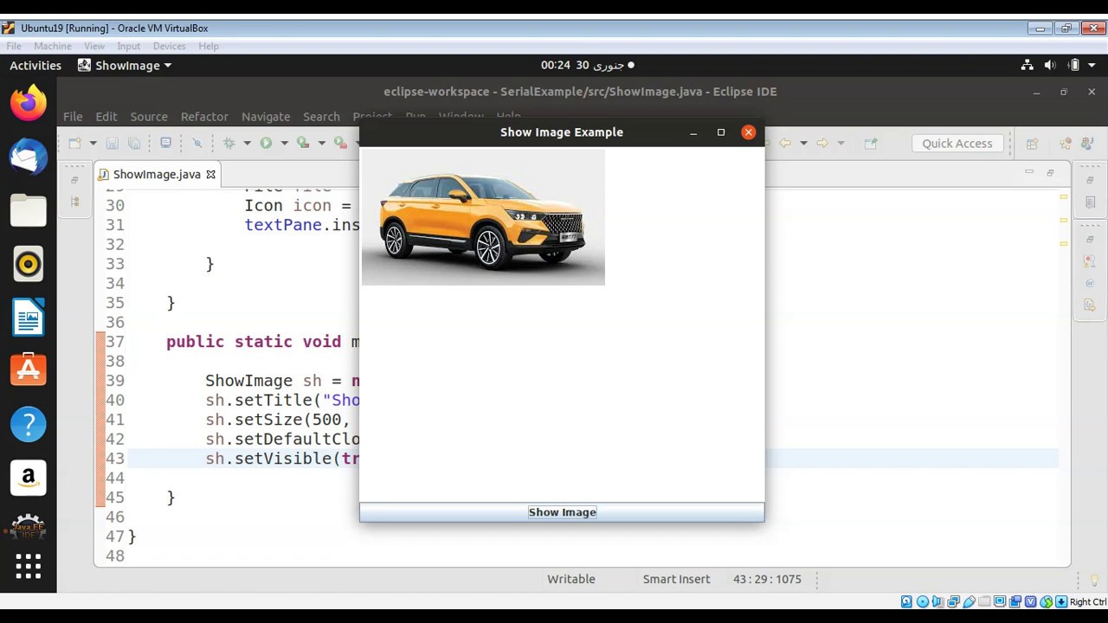The height and width of the screenshot is (623, 1108).
Task: Open the ShowImage app menu in top bar
Action: click(x=125, y=65)
